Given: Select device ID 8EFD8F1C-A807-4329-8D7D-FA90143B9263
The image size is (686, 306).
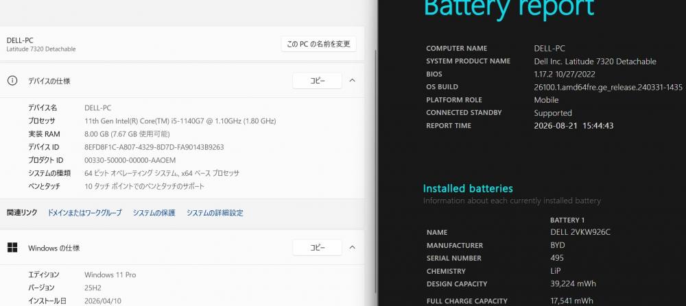Looking at the screenshot, I should click(154, 147).
